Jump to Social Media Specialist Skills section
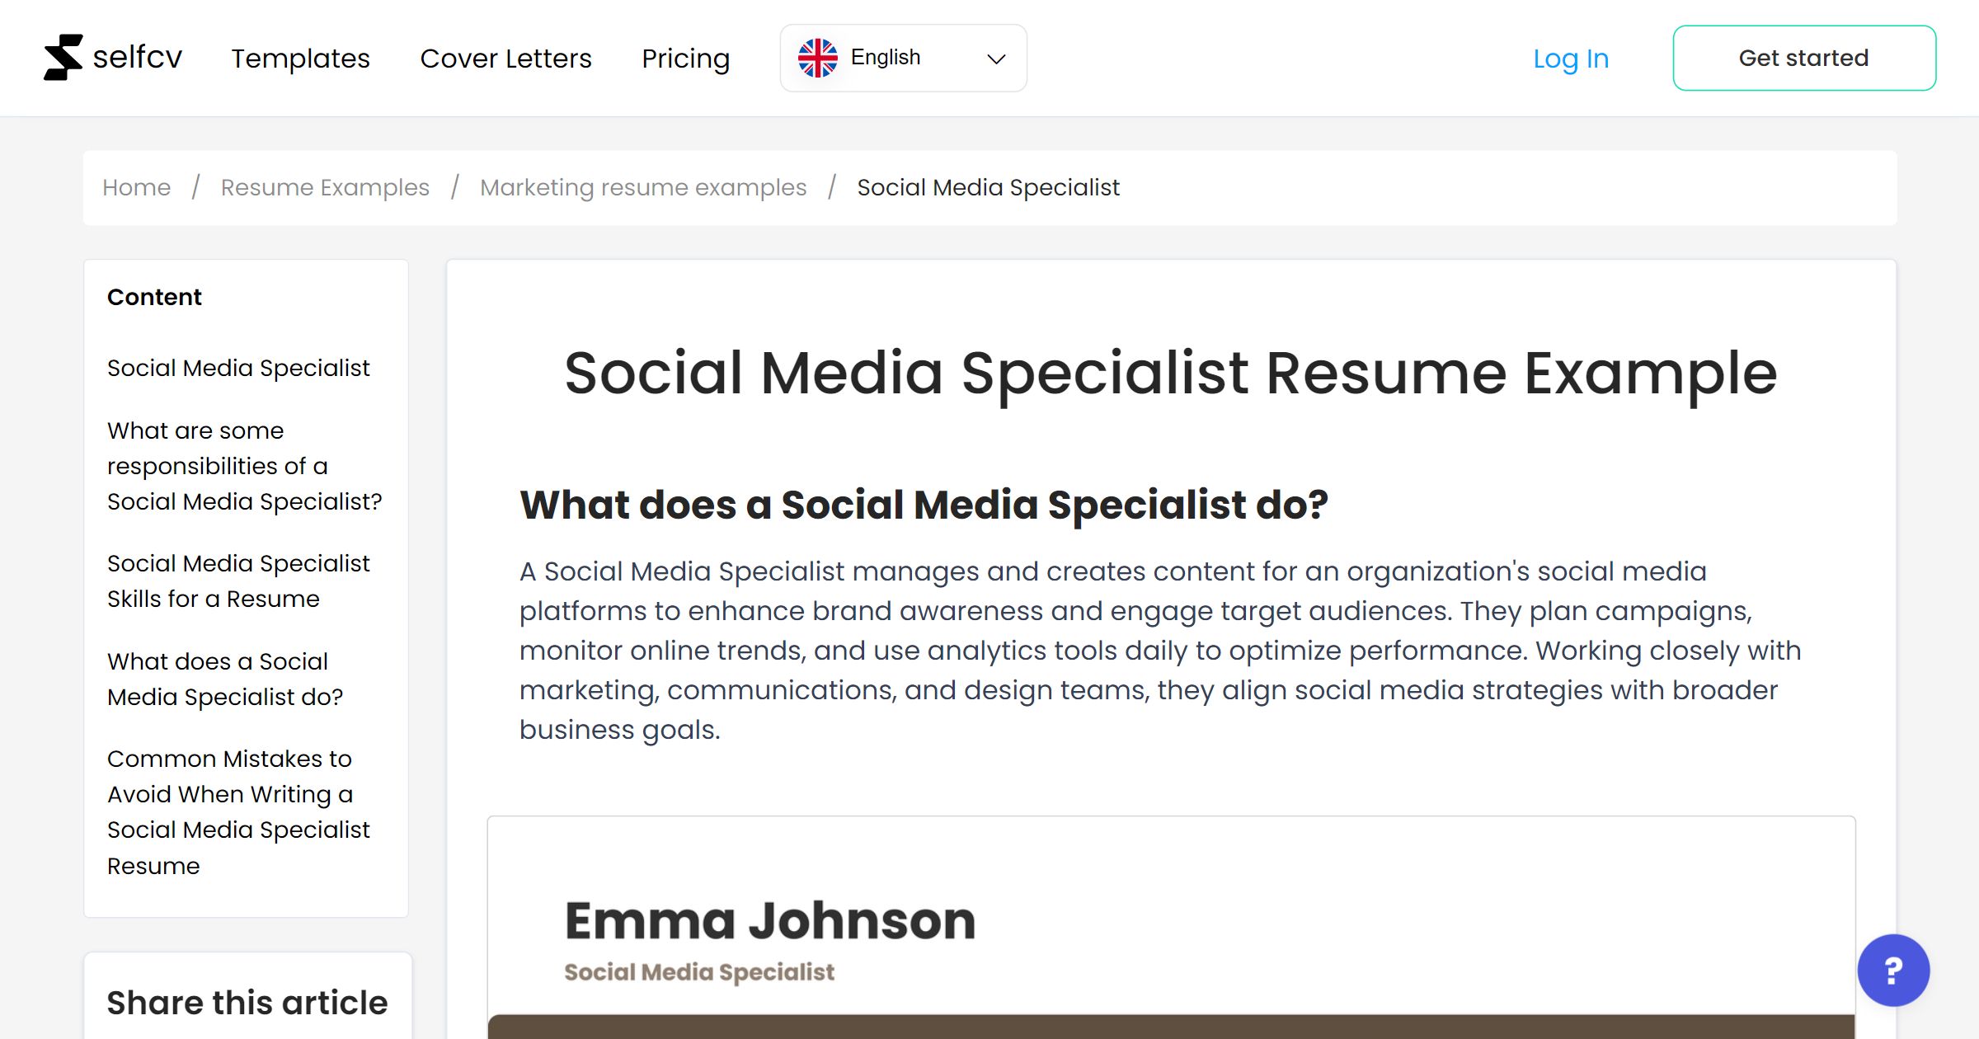Image resolution: width=1979 pixels, height=1039 pixels. pyautogui.click(x=238, y=581)
